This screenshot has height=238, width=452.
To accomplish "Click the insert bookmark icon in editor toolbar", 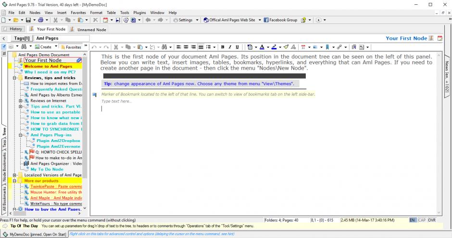I will coord(327,47).
